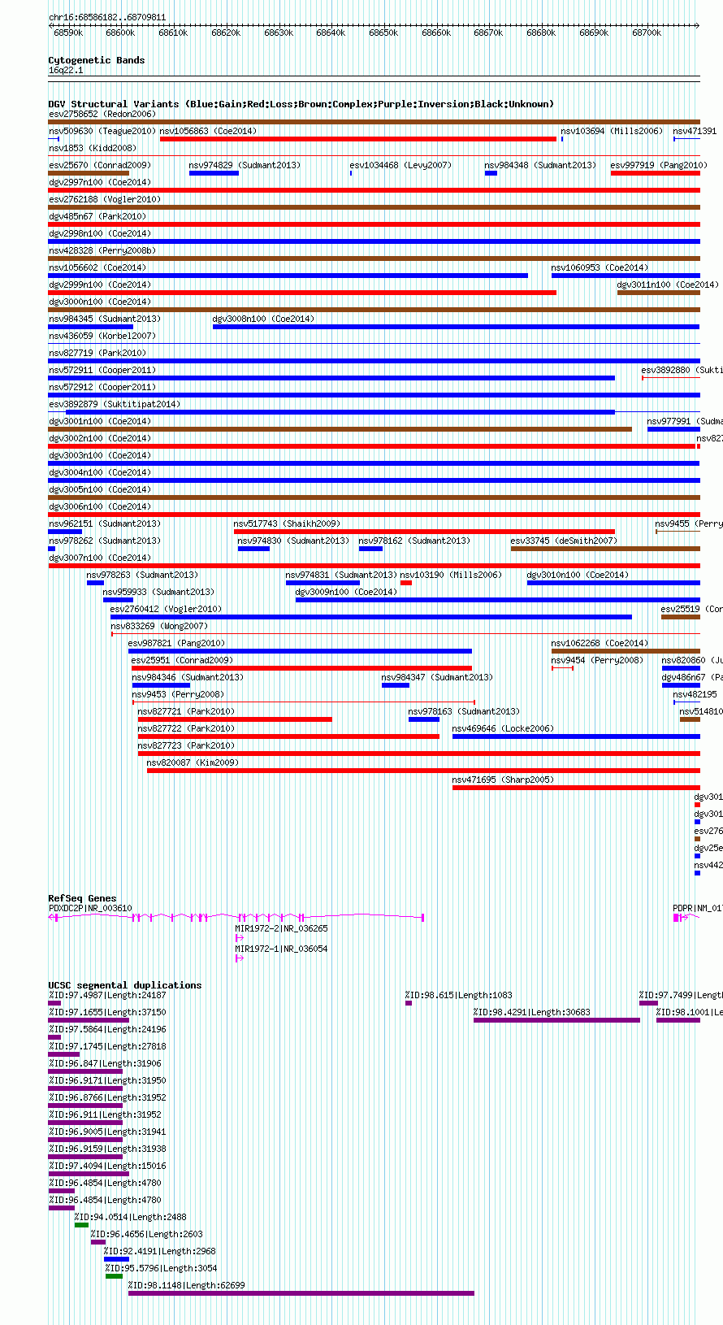Click the nsv517743 red variant bar
Image resolution: width=723 pixels, height=1325 pixels.
(424, 532)
